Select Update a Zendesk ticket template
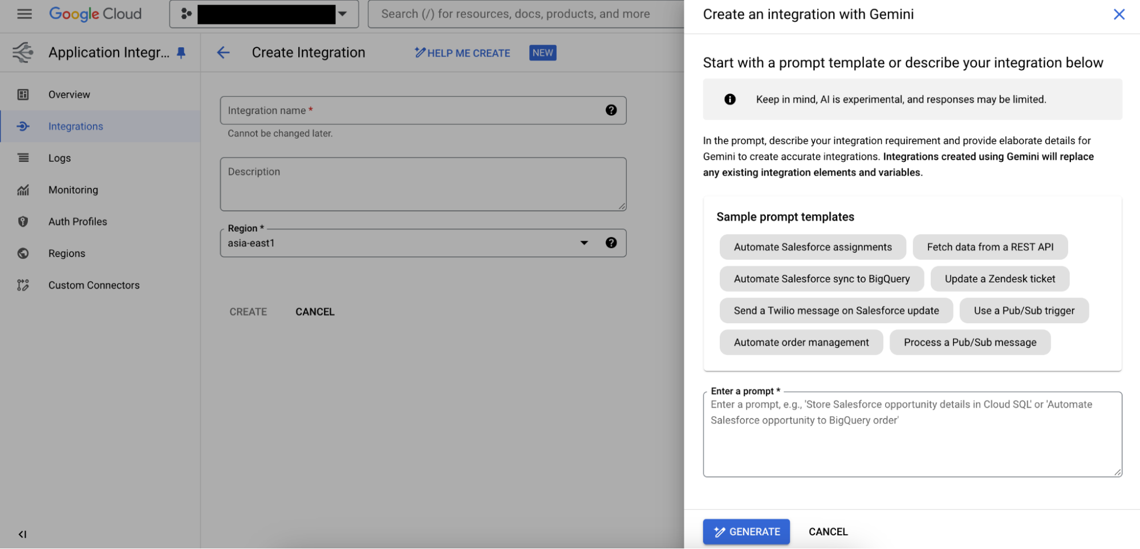The image size is (1140, 549). [999, 279]
